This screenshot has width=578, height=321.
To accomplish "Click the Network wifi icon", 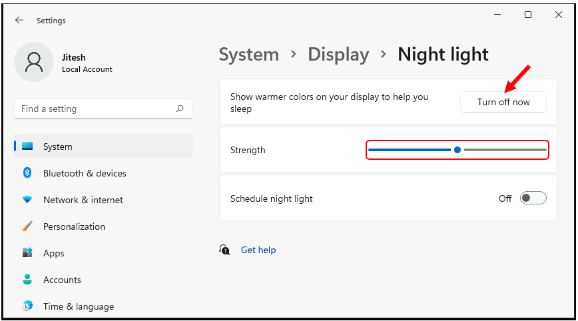I will (27, 200).
